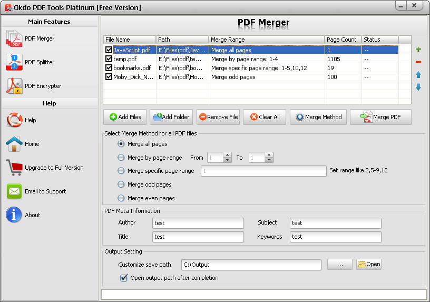
Task: Open the PDF Splitter feature icon
Action: tap(14, 62)
